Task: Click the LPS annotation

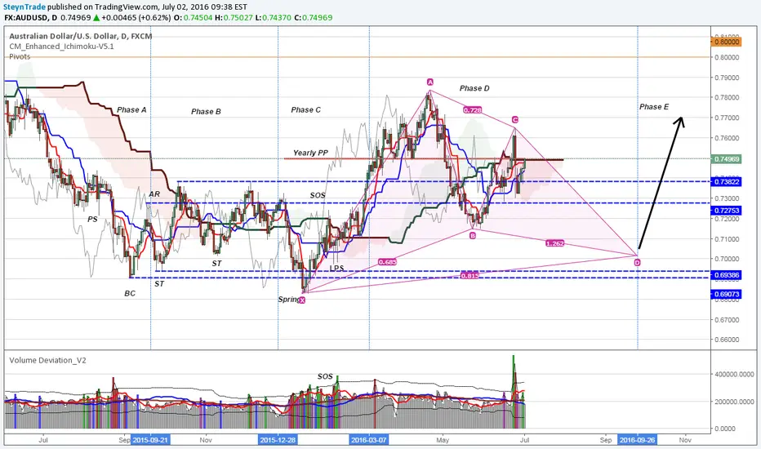Action: point(336,268)
